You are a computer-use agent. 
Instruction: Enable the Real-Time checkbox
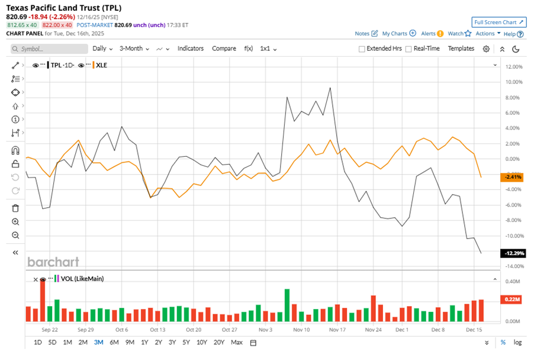click(408, 49)
